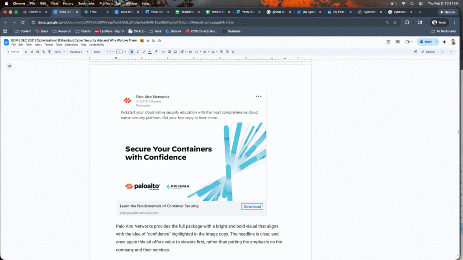Open comment history near the Share button

[397, 42]
